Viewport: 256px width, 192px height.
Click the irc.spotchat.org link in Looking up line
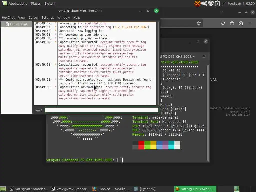pyautogui.click(x=92, y=23)
